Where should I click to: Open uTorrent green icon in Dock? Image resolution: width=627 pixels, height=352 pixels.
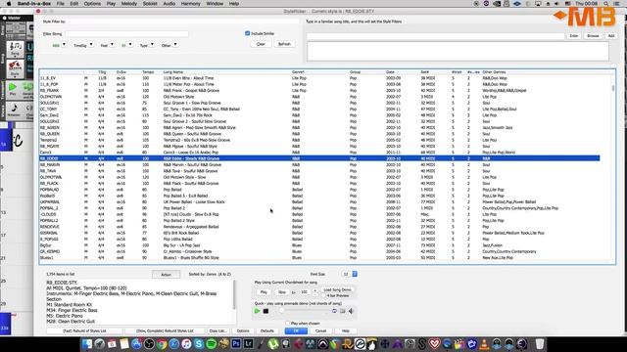(273, 343)
